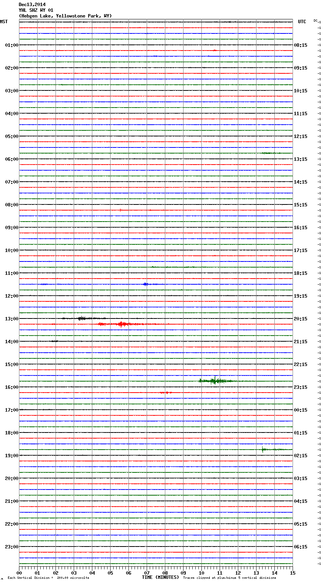Click the 06:15 UTC time label
This screenshot has width=323, height=583.
pos(301,547)
